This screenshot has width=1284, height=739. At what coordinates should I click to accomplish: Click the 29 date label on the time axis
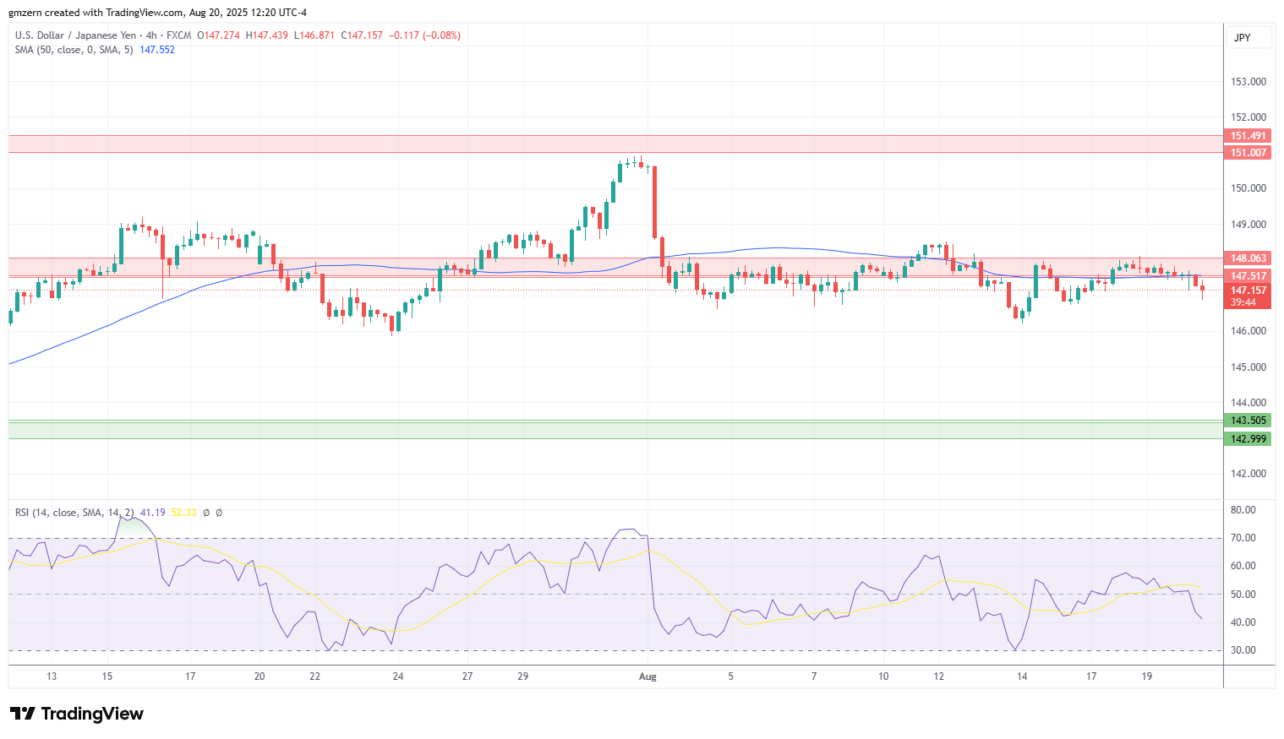523,677
